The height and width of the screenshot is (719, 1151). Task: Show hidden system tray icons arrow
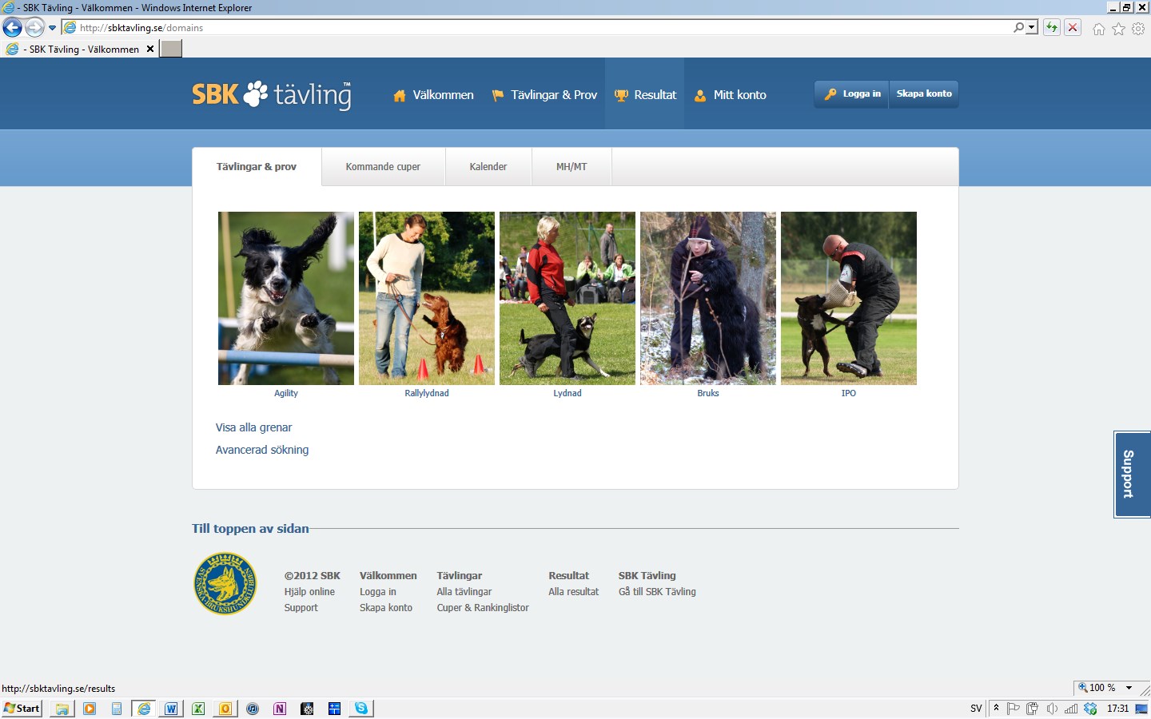[996, 709]
